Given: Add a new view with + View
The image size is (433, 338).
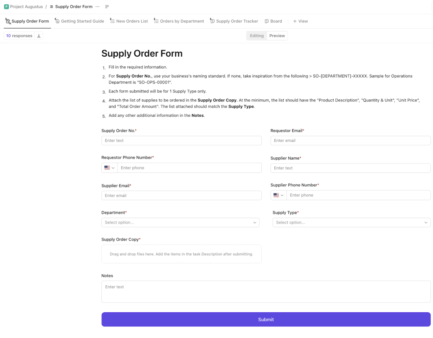Looking at the screenshot, I should pos(300,21).
